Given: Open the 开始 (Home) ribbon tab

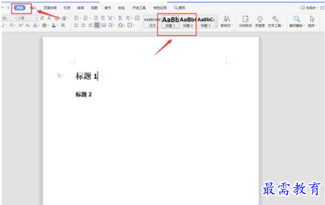Looking at the screenshot, I should (x=20, y=8).
